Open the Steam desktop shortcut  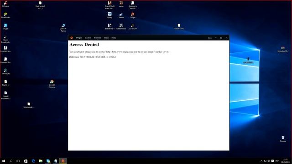click(x=121, y=15)
